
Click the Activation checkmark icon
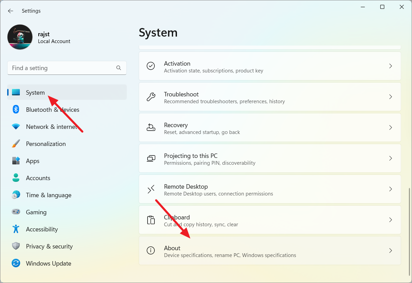[151, 66]
